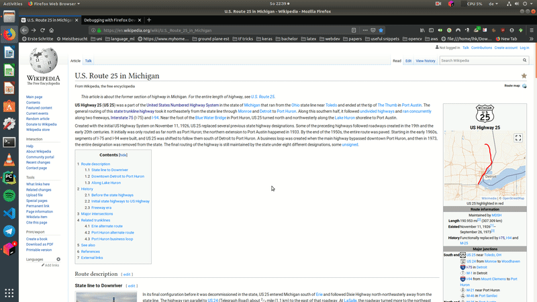Open Visual Studio Code from dock
537x302 pixels.
9,213
